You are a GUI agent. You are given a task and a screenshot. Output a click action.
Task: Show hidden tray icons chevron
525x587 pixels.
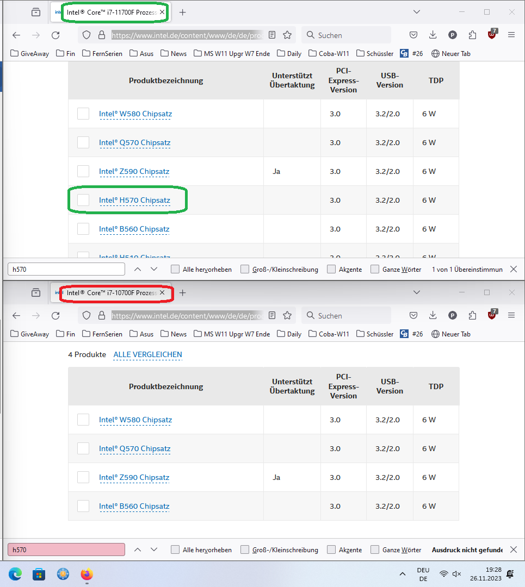403,574
